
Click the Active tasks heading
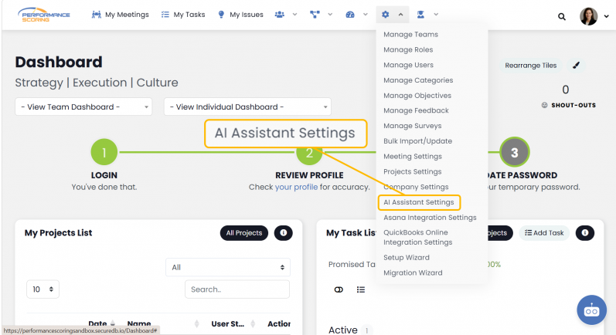click(x=343, y=330)
